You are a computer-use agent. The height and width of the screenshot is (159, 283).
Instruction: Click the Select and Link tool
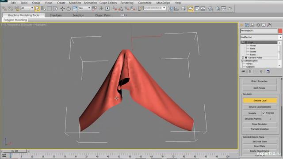click(5, 8)
